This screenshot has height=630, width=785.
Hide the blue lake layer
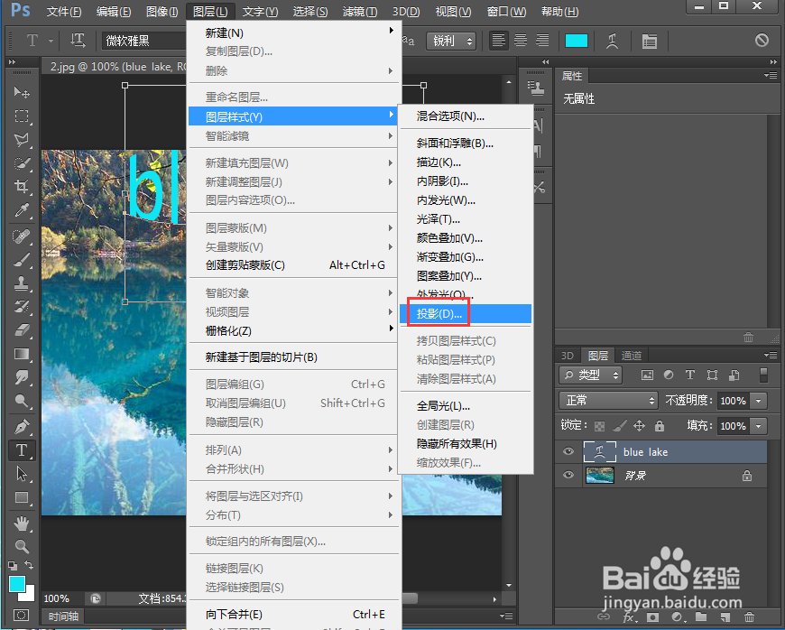[x=568, y=451]
